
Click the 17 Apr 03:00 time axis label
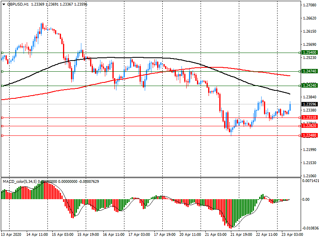(x=139, y=235)
